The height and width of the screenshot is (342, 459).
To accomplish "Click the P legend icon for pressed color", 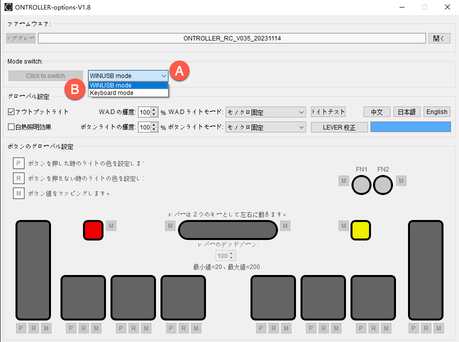I will click(x=18, y=163).
